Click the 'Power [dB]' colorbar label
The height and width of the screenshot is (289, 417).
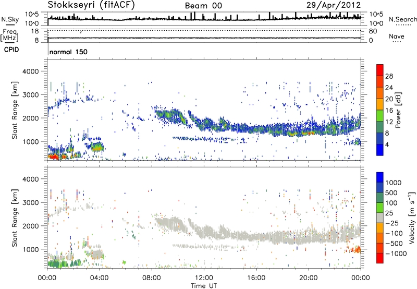(398, 110)
